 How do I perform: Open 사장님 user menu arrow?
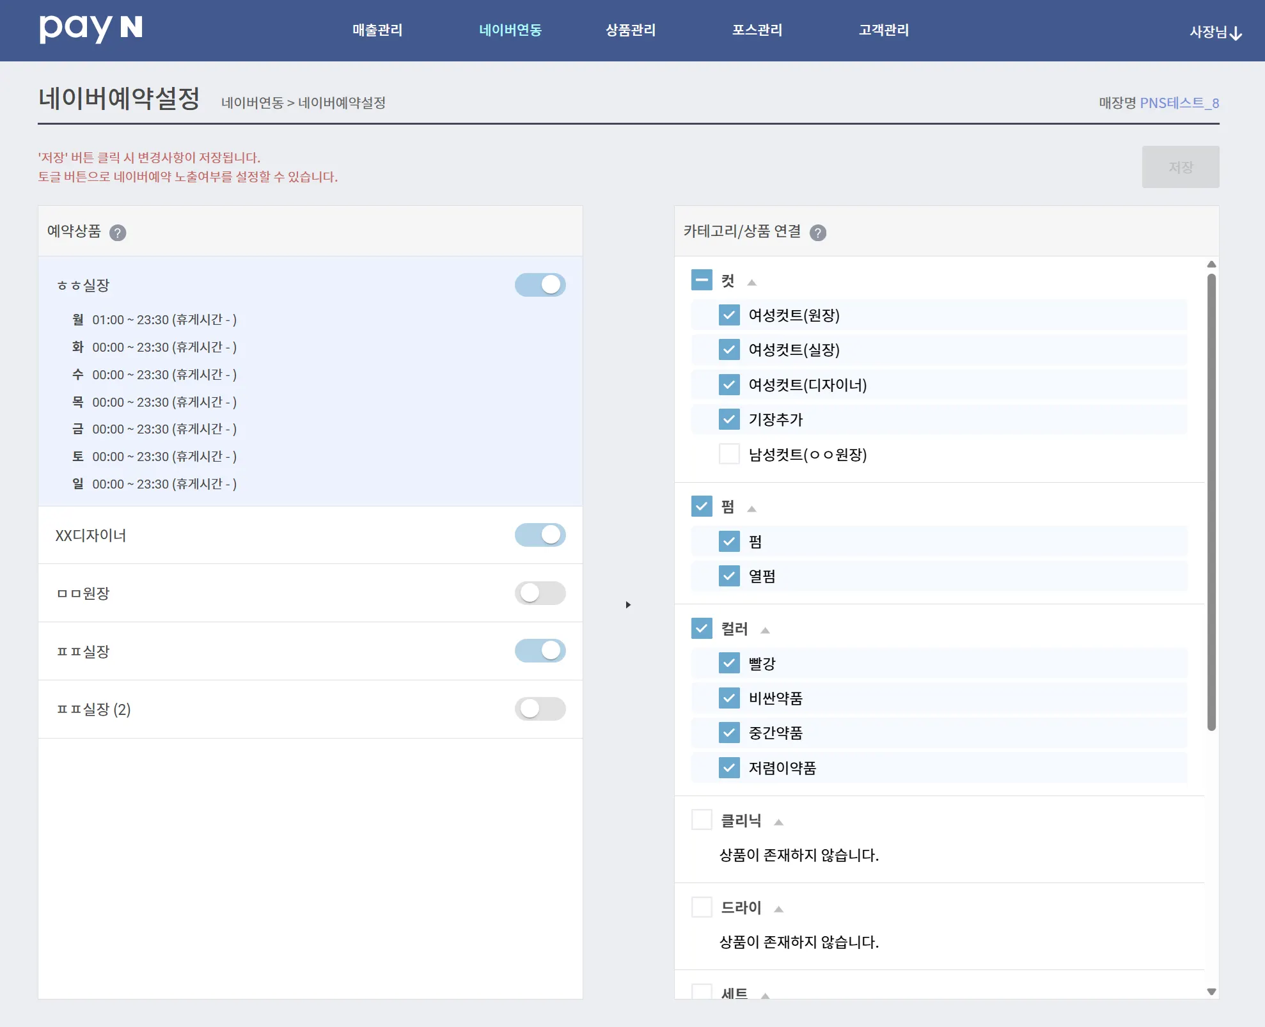pyautogui.click(x=1236, y=33)
